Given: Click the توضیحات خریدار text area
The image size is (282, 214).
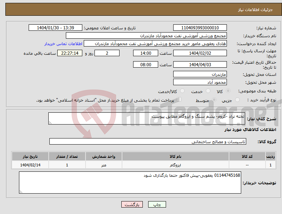Looking at the screenshot, I should coord(130,183).
